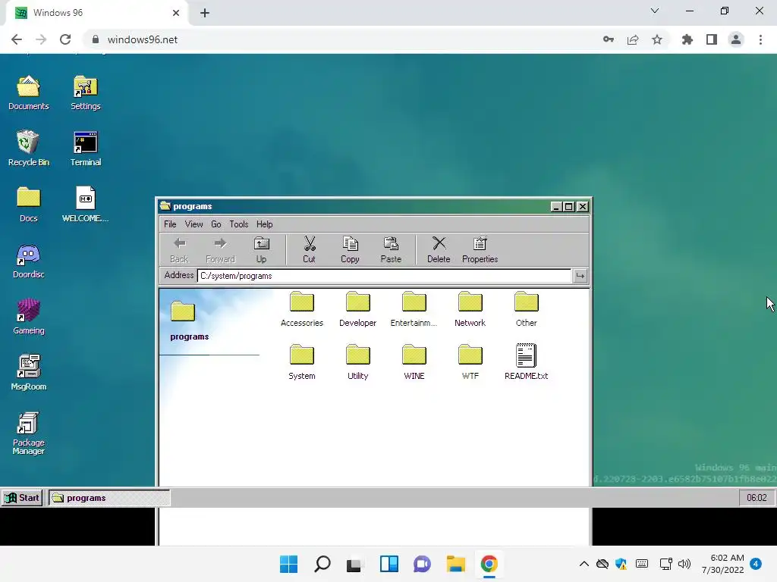Launch the Package Manager shortcut
The width and height of the screenshot is (777, 582).
(28, 433)
